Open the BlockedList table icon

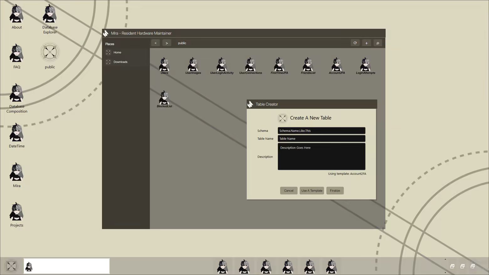pyautogui.click(x=164, y=99)
